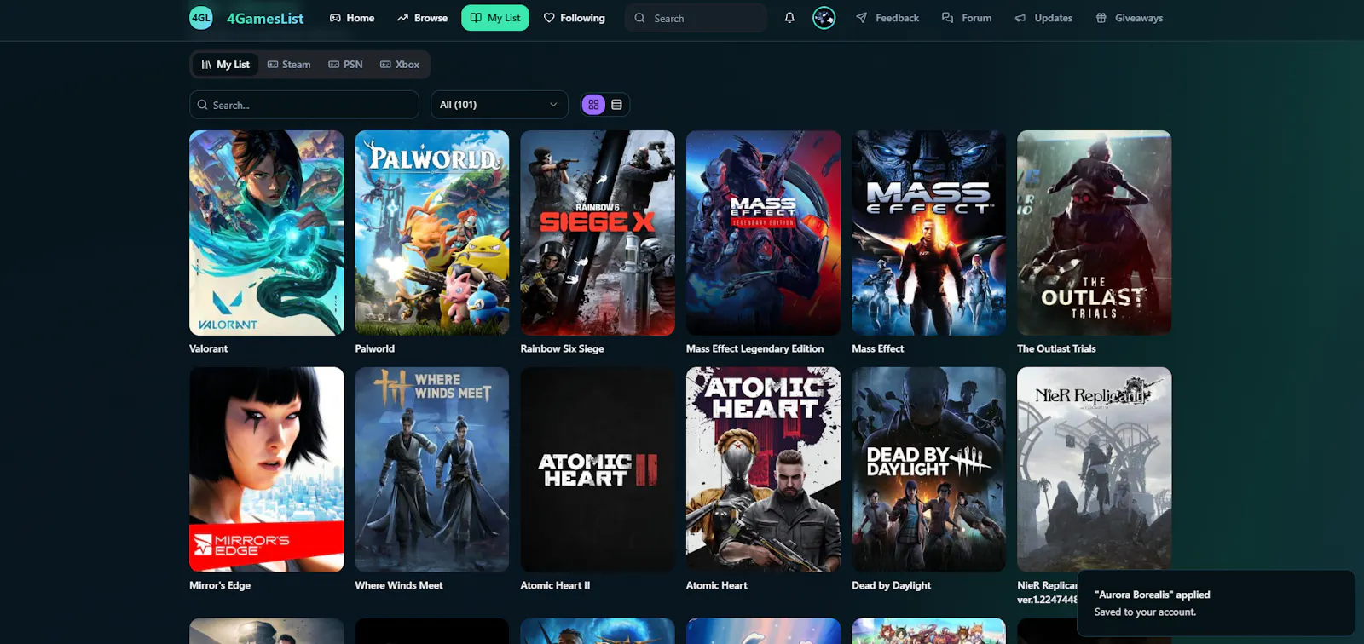Switch to list view toggle

(616, 105)
